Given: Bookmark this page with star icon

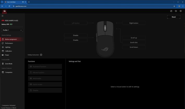Looking at the screenshot, I should (174, 6).
